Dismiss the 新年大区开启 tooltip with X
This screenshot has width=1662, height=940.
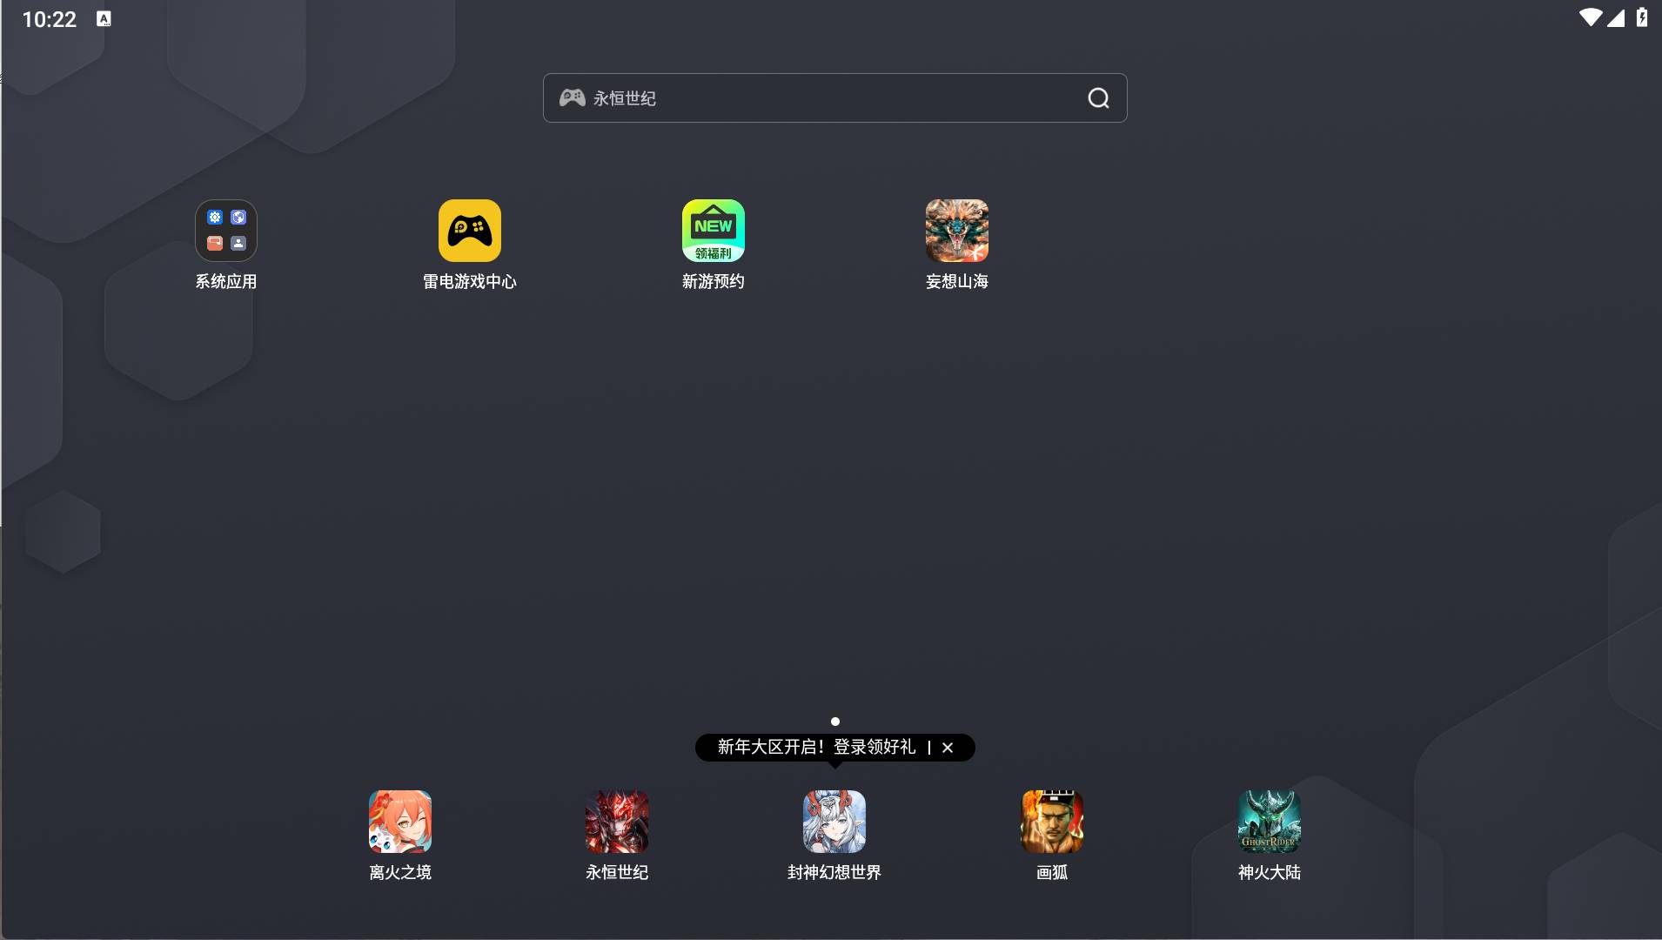(948, 748)
